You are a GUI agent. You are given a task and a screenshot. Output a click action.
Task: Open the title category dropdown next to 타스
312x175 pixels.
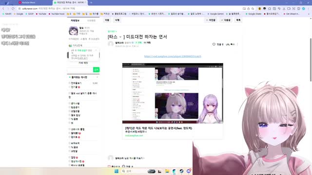click(120, 37)
